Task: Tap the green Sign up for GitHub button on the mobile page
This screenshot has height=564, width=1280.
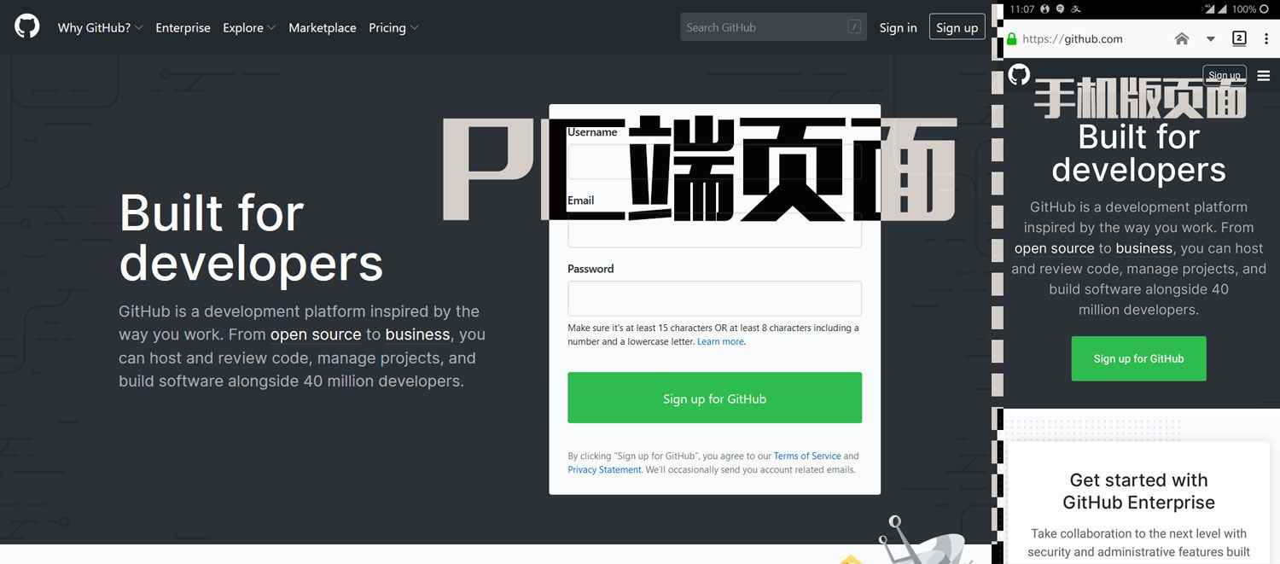Action: click(x=1138, y=358)
